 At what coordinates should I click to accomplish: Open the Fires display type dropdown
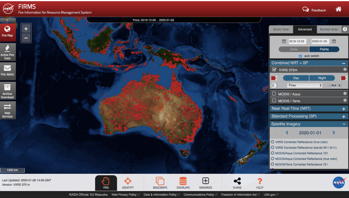point(305,85)
